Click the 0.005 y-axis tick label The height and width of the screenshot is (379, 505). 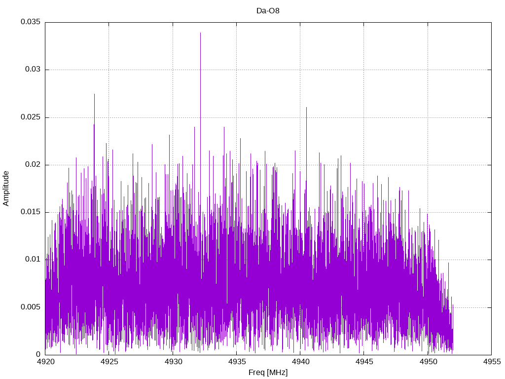click(30, 307)
